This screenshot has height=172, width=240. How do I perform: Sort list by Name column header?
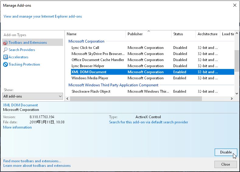[x=96, y=34]
